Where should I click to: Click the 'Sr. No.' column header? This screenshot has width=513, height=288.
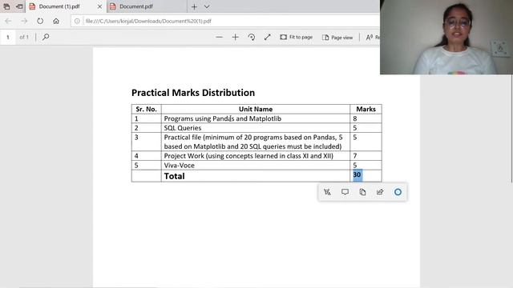pyautogui.click(x=146, y=109)
